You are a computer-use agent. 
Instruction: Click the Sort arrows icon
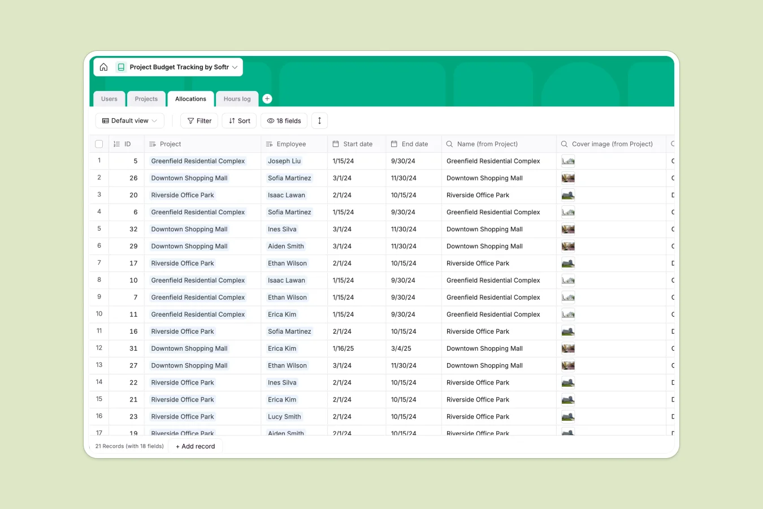[231, 120]
